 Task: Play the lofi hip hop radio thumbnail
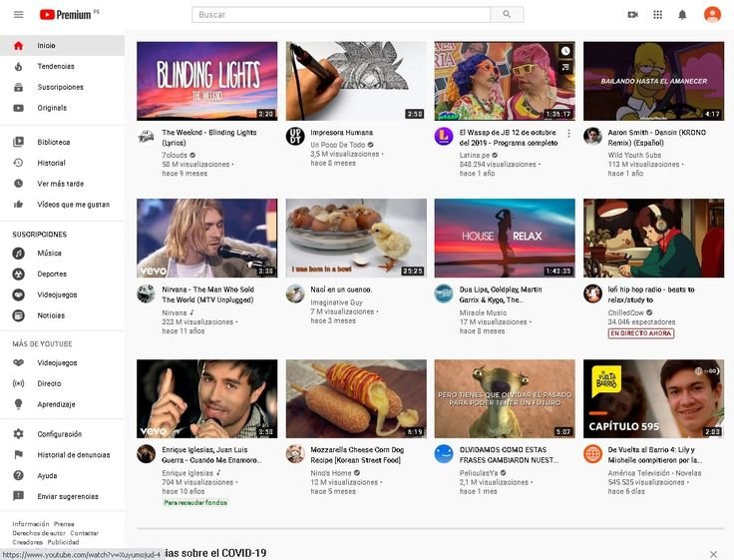[x=653, y=238]
